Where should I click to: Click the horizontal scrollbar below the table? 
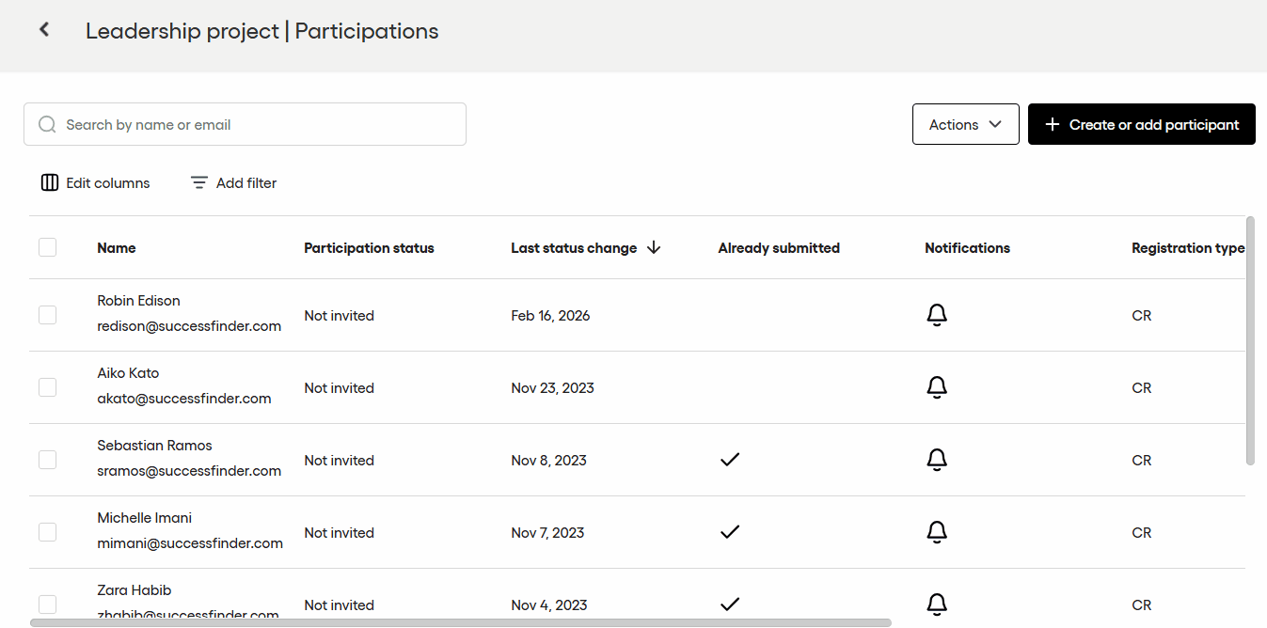(x=461, y=622)
